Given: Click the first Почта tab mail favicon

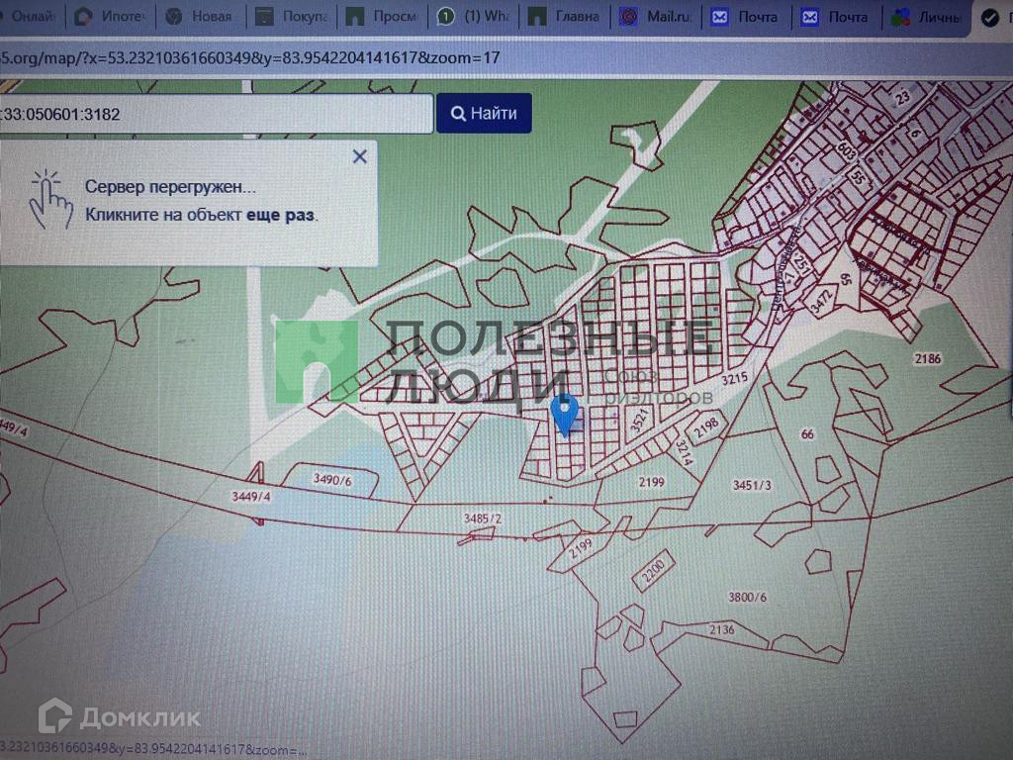Looking at the screenshot, I should [719, 17].
